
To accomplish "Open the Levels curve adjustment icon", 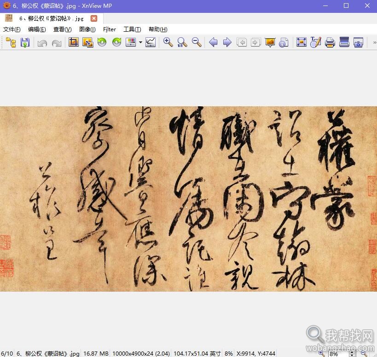I will click(x=151, y=42).
